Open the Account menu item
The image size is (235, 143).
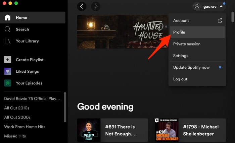(197, 20)
